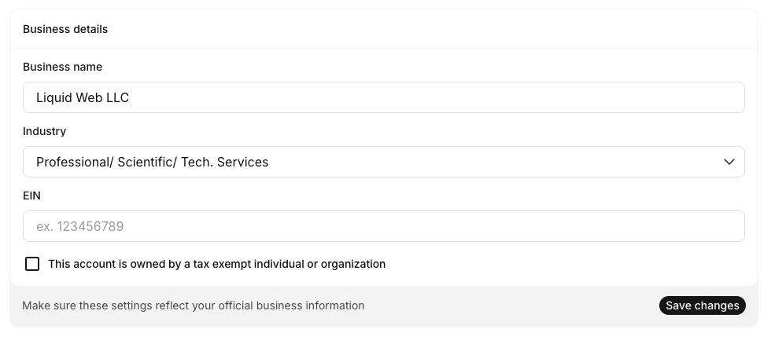Click the chevron arrow in Industry selector
Image resolution: width=771 pixels, height=340 pixels.
click(x=729, y=162)
